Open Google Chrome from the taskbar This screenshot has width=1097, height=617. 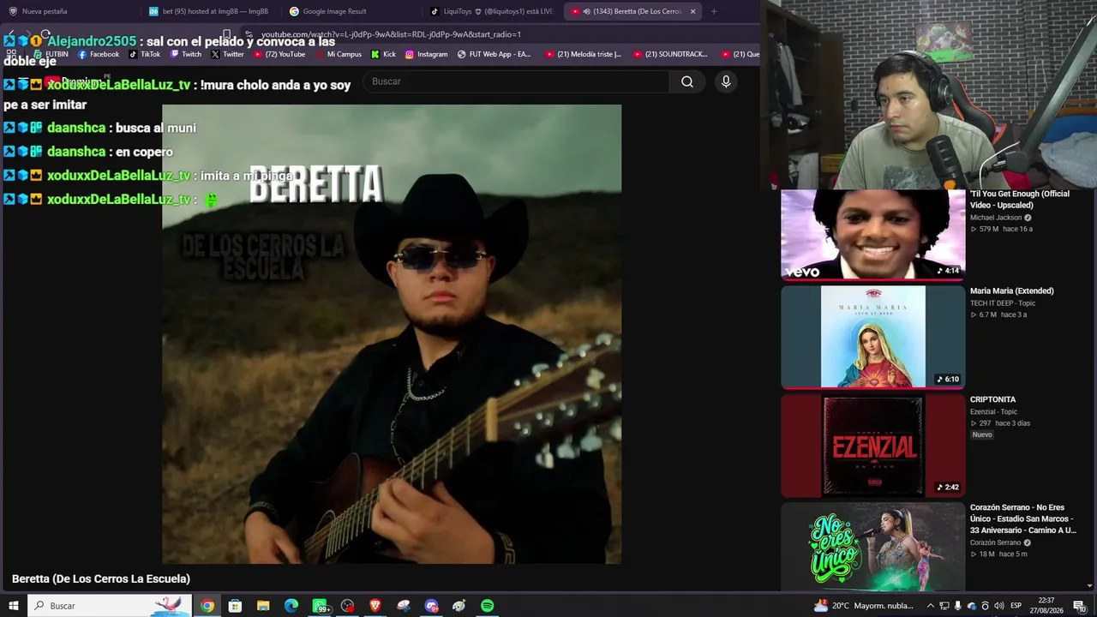click(207, 606)
